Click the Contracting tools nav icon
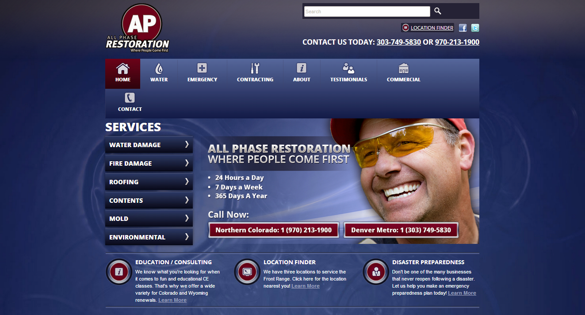The image size is (585, 315). coord(255,68)
